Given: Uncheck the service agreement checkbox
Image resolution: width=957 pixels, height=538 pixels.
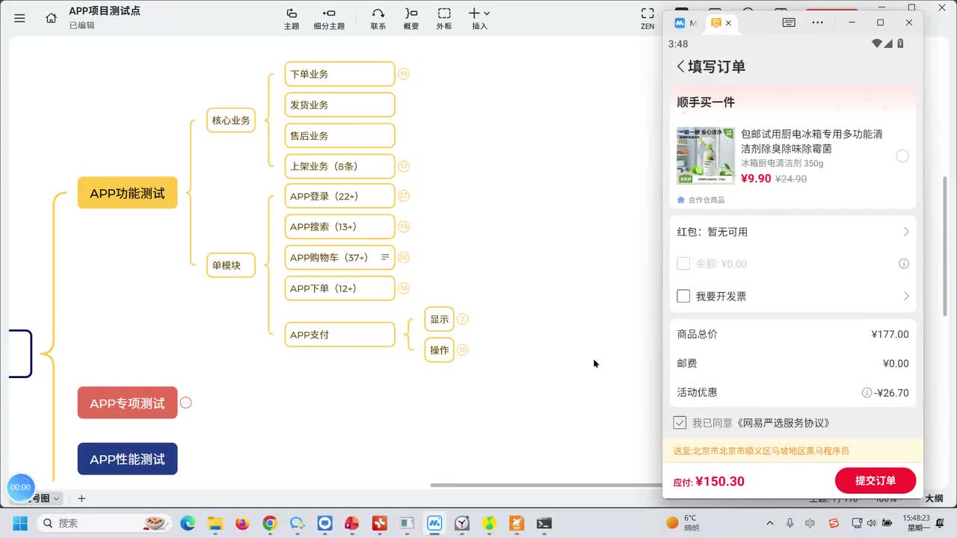Looking at the screenshot, I should [680, 423].
